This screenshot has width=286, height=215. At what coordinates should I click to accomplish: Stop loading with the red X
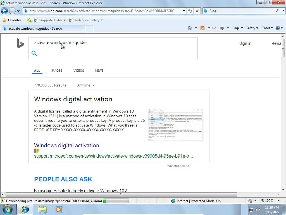point(197,11)
